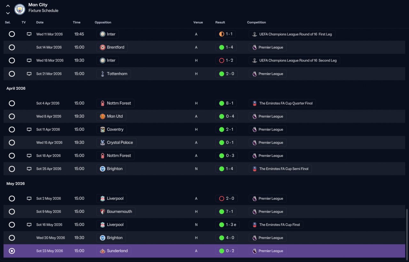The width and height of the screenshot is (409, 262).
Task: Select radio button for Crystal Palace fixture
Action: tap(12, 143)
